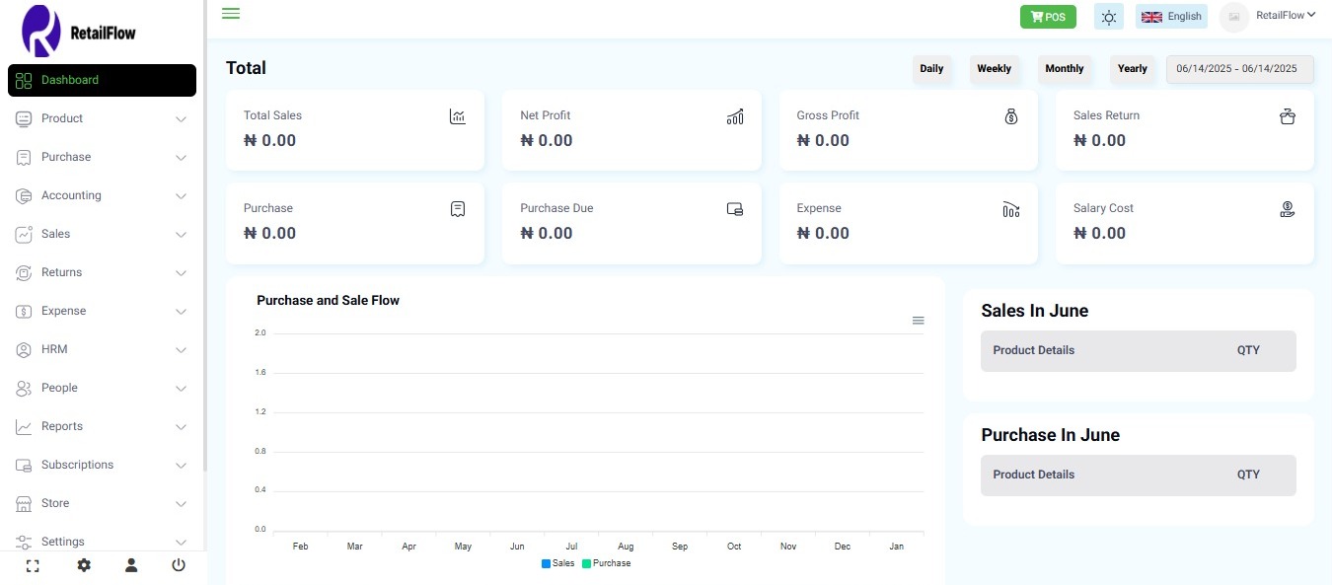Navigate to Reports in the sidebar
The image size is (1332, 585).
tap(61, 426)
